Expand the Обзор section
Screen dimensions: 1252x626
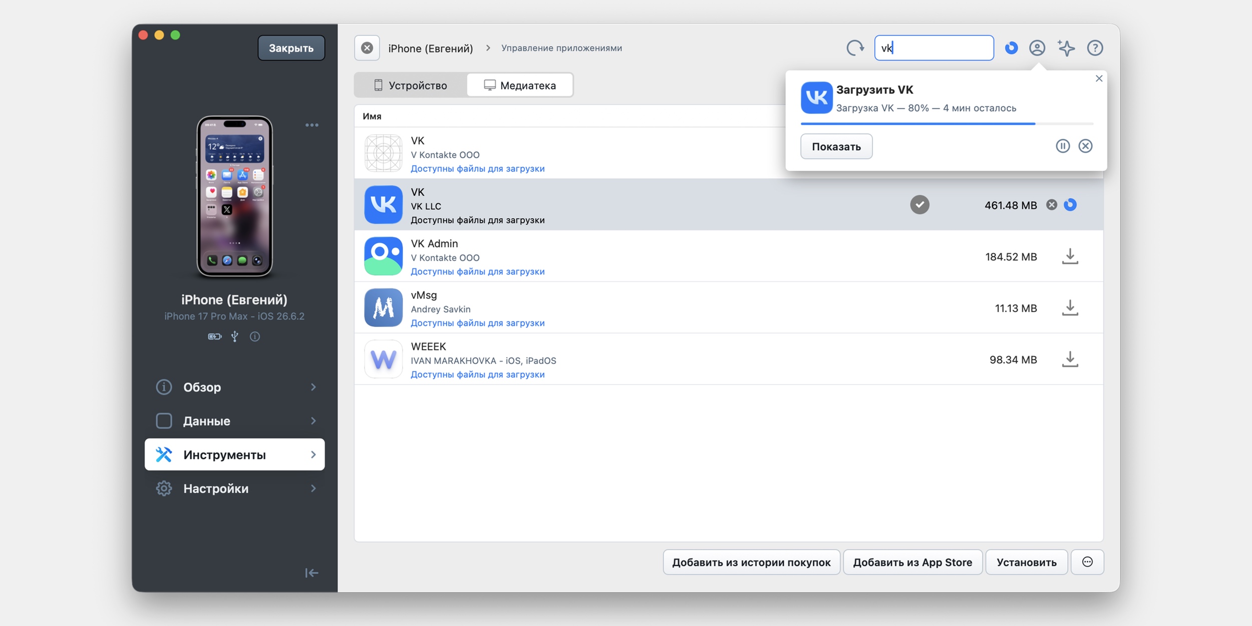coord(235,387)
